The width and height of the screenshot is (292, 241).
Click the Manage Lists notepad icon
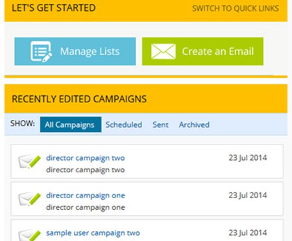[x=41, y=51]
